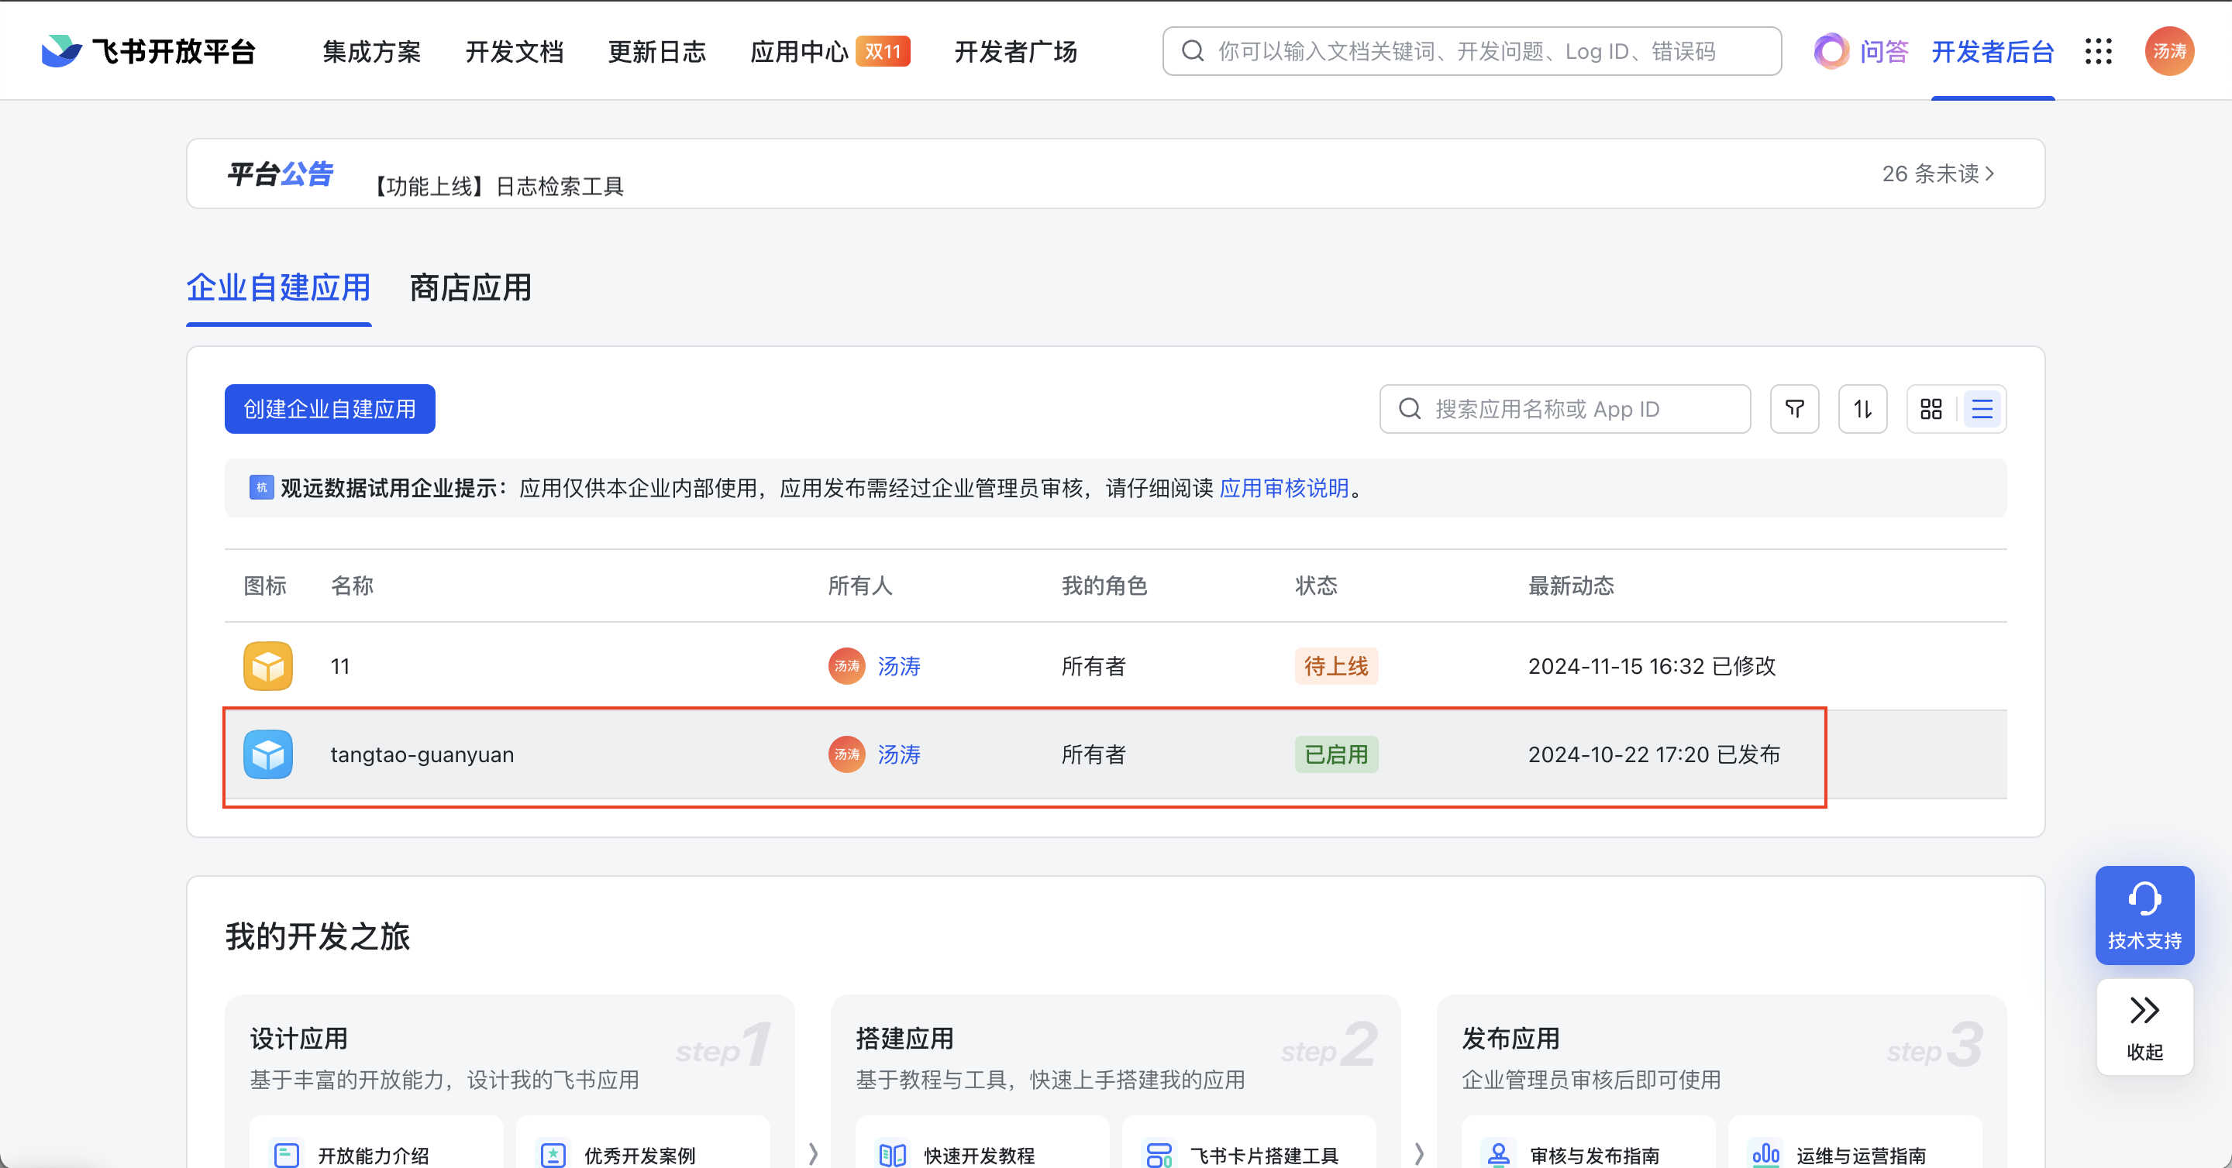Open the 集成方案 menu
Viewport: 2232px width, 1168px height.
tap(372, 51)
